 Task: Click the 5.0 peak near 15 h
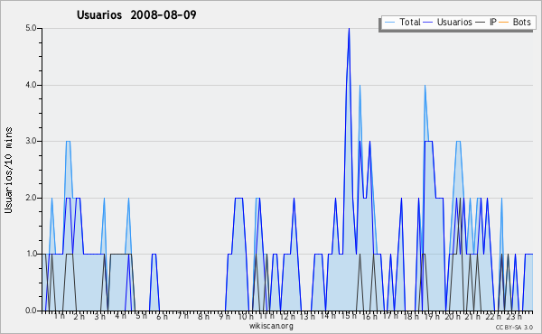pyautogui.click(x=349, y=29)
